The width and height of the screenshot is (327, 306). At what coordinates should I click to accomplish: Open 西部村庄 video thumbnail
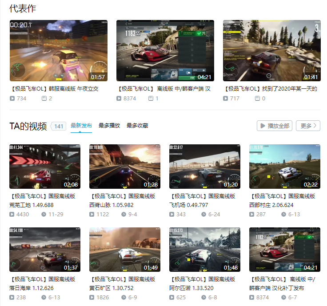pyautogui.click(x=285, y=167)
